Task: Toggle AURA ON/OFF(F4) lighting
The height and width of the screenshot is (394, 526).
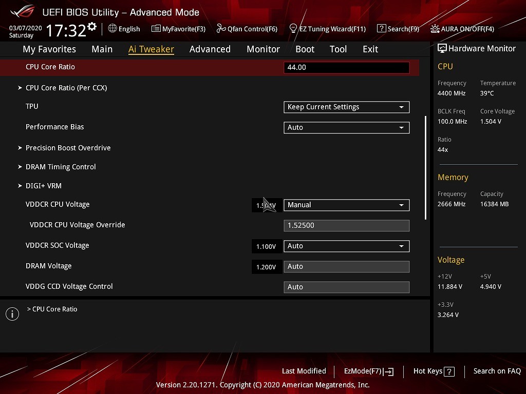Action: point(435,29)
